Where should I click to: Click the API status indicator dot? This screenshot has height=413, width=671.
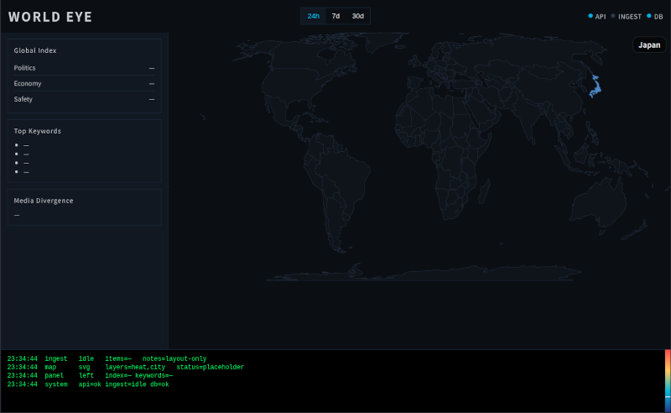click(590, 16)
